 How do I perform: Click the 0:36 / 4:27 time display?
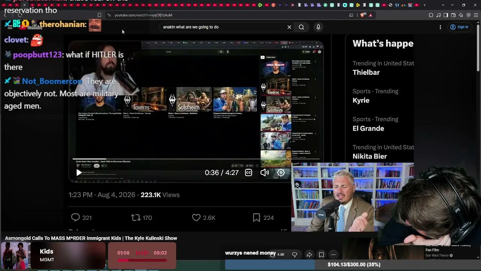tap(222, 173)
